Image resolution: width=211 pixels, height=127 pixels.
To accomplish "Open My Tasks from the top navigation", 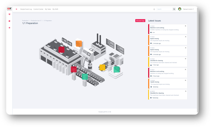I will [48, 9].
